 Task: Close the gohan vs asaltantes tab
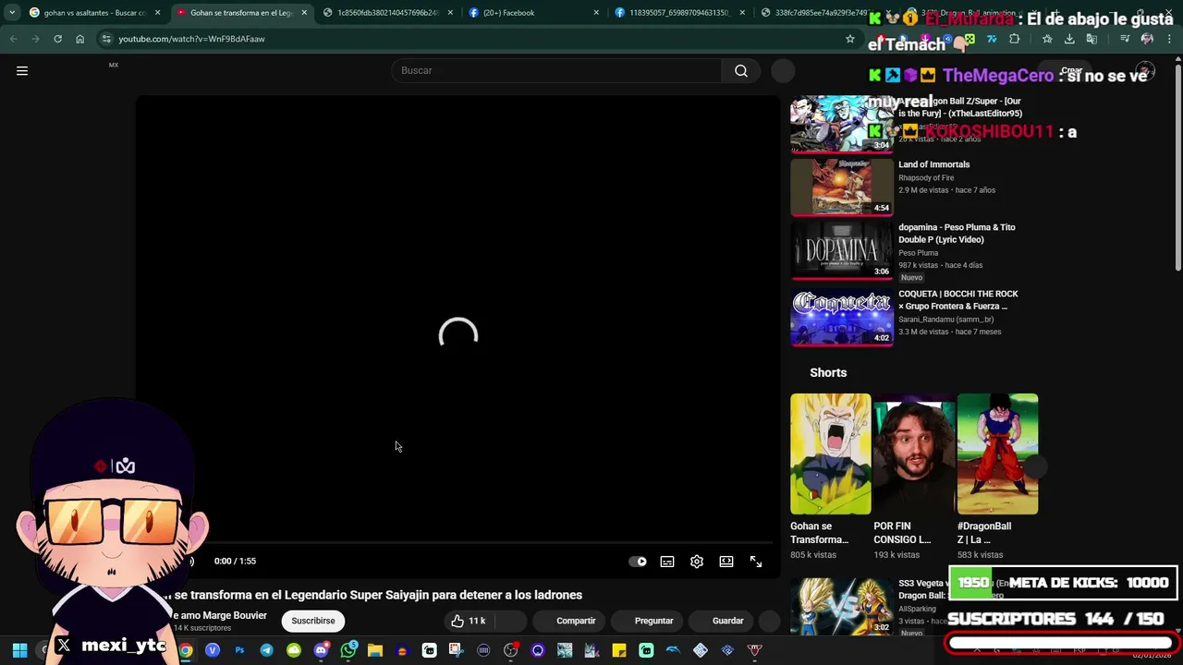tap(157, 13)
